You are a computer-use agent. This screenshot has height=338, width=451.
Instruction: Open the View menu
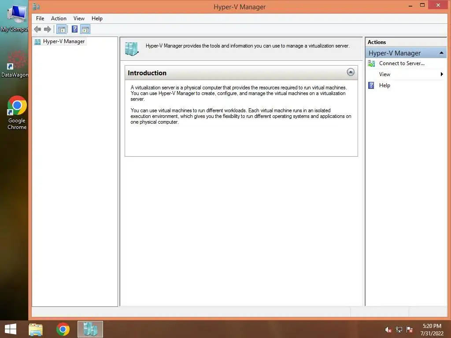[79, 18]
